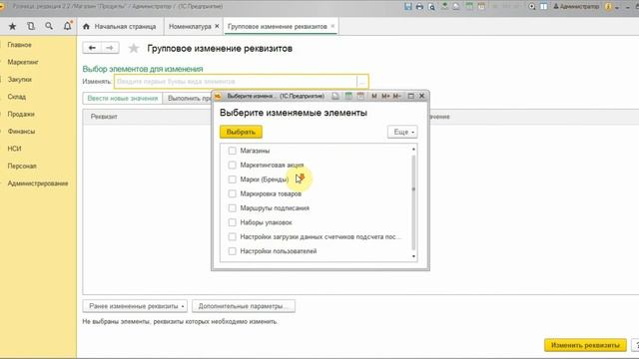Close the Групповое изменение реквизитов tab
This screenshot has width=639, height=359.
pyautogui.click(x=332, y=26)
